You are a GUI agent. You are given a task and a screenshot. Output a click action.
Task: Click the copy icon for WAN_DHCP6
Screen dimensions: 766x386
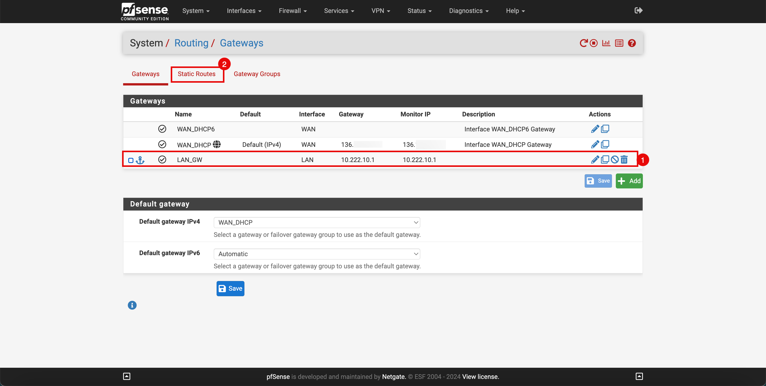tap(605, 129)
